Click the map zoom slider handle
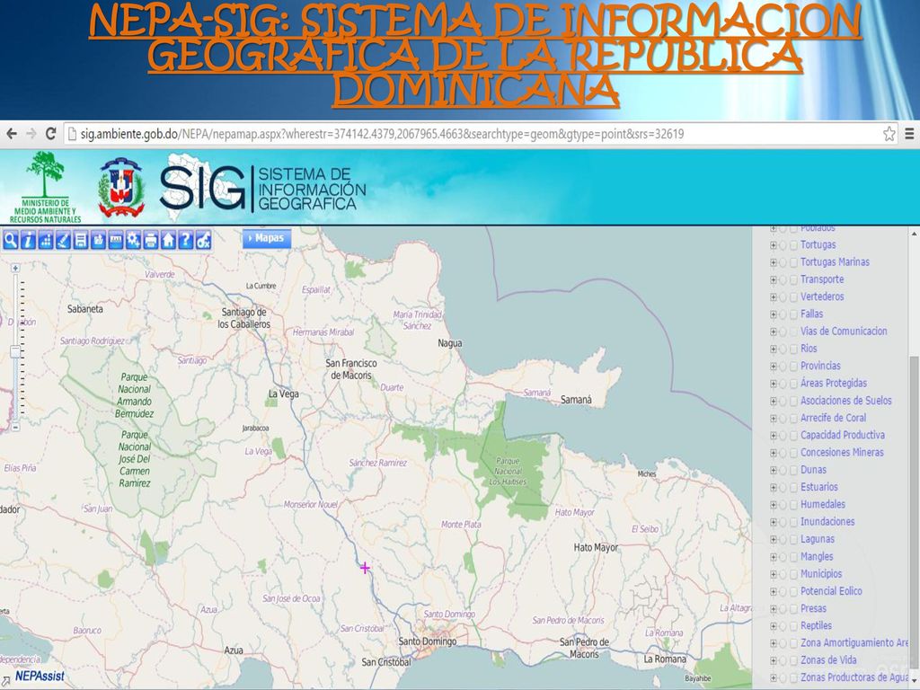The height and width of the screenshot is (690, 920). (15, 351)
